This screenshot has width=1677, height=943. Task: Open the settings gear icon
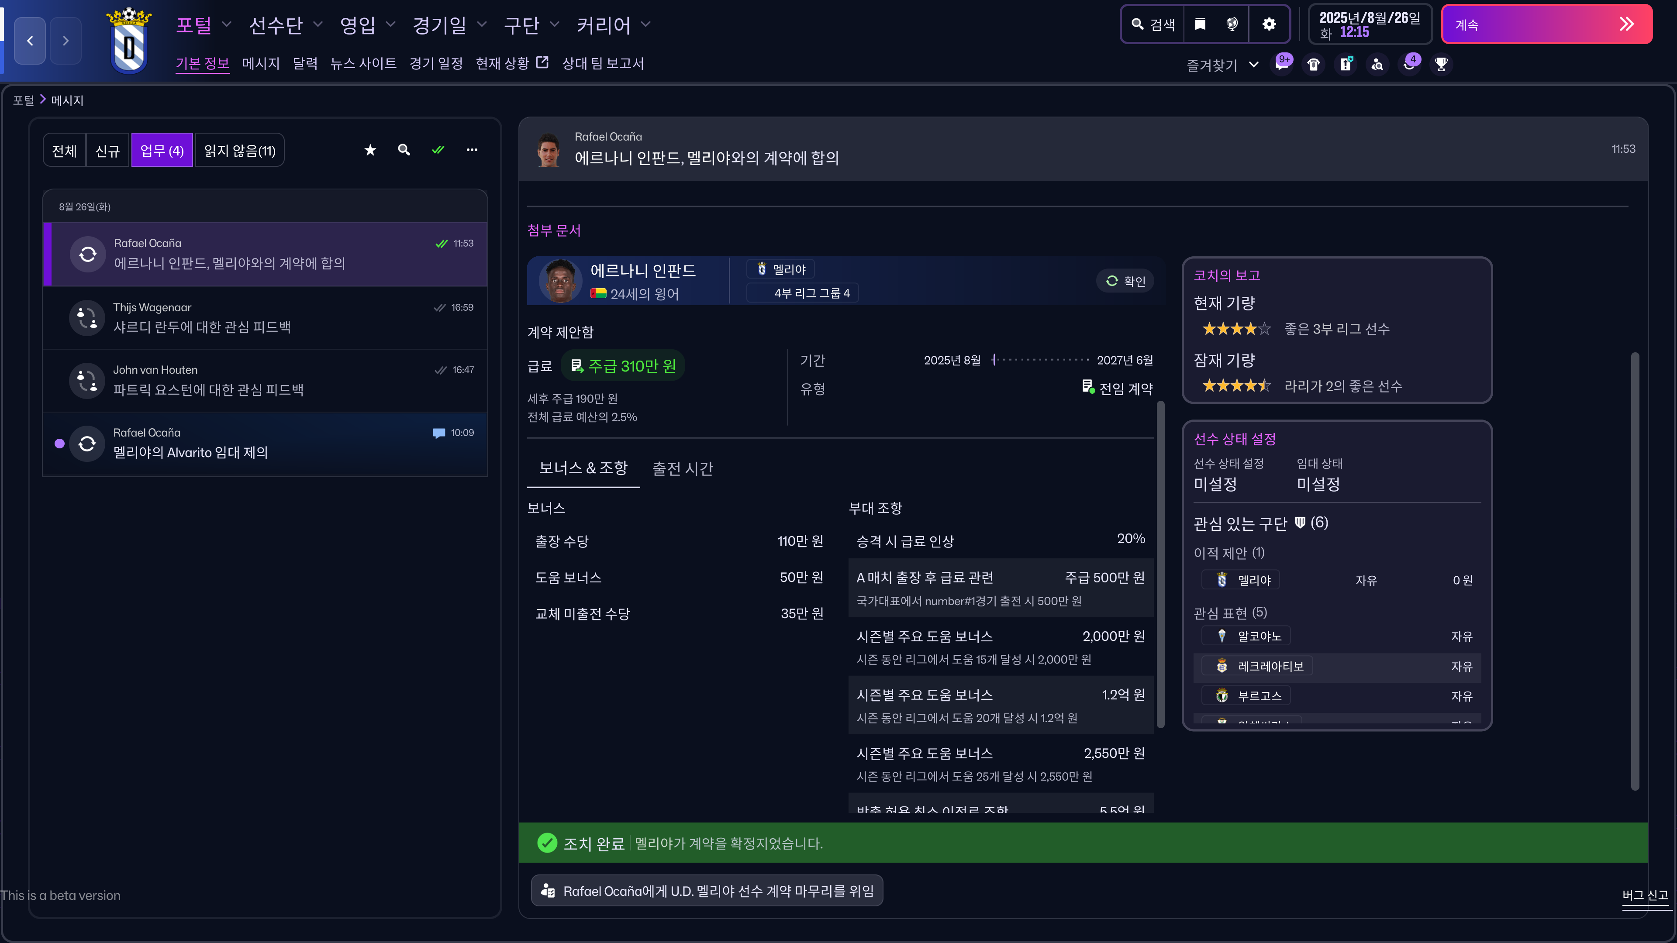tap(1269, 24)
